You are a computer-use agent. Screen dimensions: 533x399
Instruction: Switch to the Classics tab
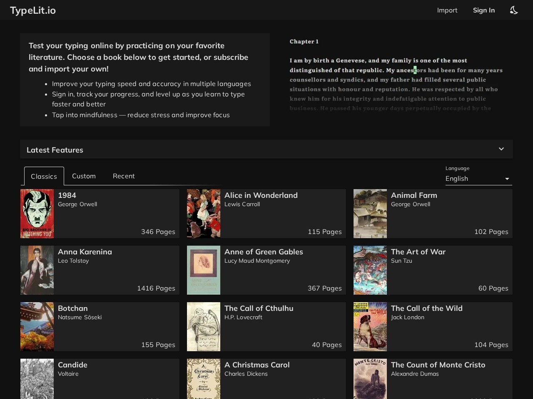44,176
